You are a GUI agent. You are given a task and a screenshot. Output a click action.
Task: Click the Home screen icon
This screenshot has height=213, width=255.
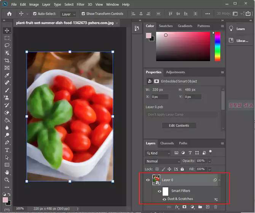point(9,14)
